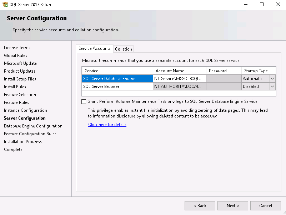Select Global Rules step in sidebar

(x=15, y=56)
